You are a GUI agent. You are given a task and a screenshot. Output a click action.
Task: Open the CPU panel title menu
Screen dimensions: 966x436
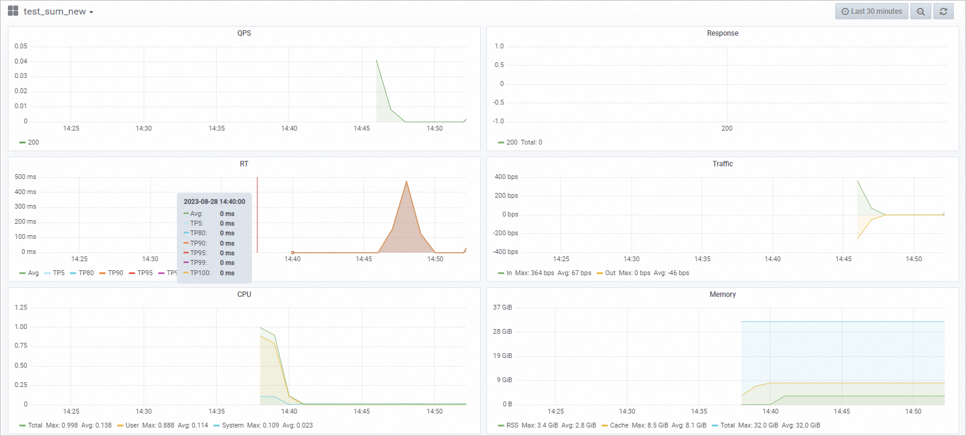pyautogui.click(x=244, y=294)
